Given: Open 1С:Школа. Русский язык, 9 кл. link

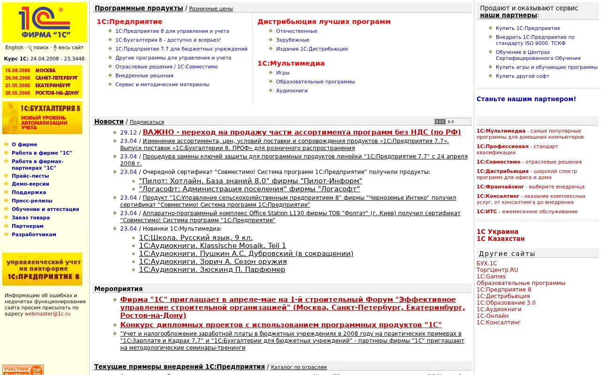Looking at the screenshot, I should click(196, 238).
